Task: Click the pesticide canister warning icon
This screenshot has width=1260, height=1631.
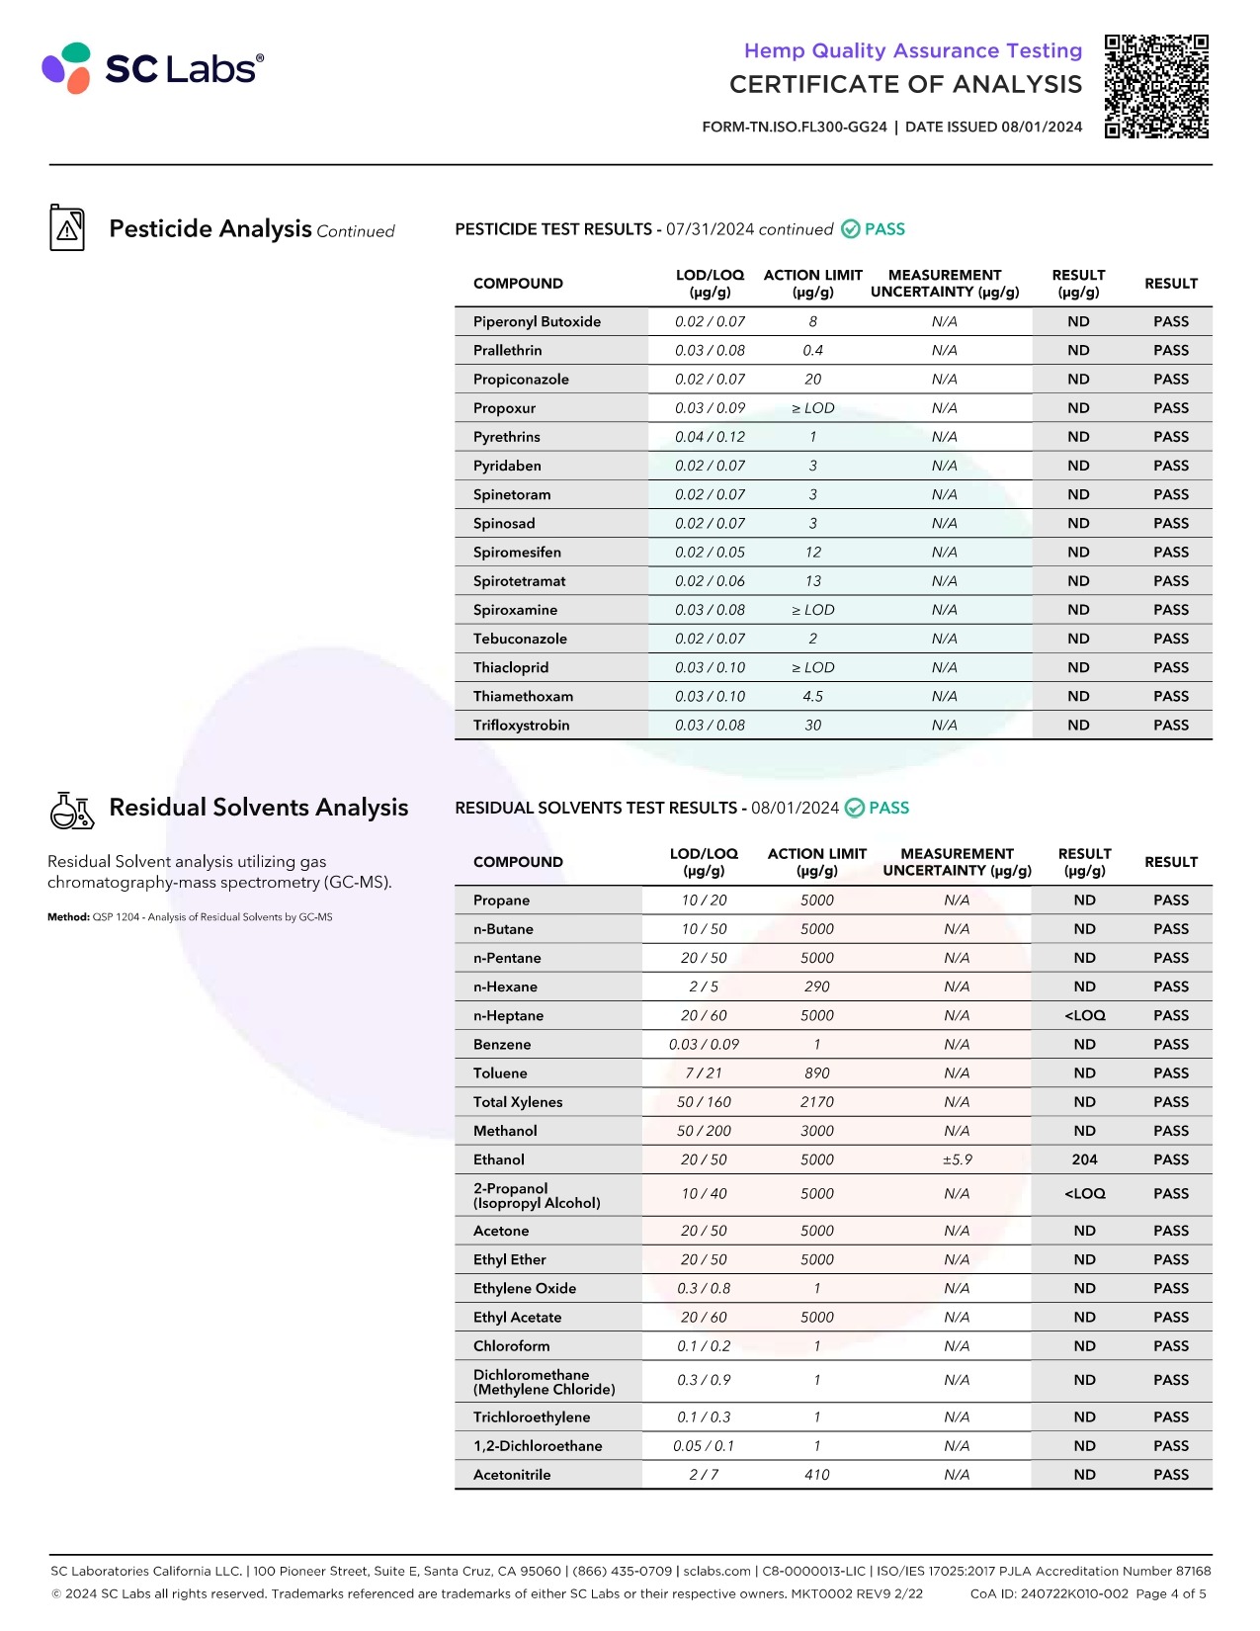Action: pyautogui.click(x=67, y=227)
